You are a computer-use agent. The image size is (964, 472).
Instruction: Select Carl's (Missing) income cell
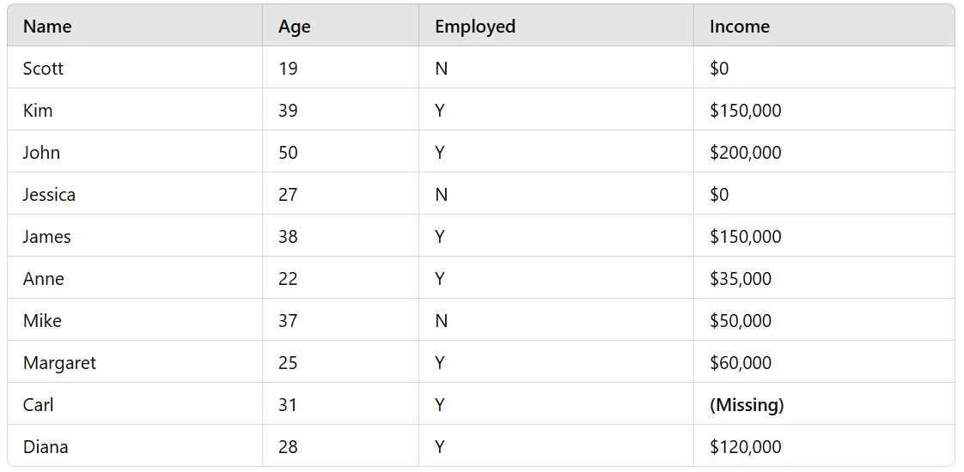824,404
